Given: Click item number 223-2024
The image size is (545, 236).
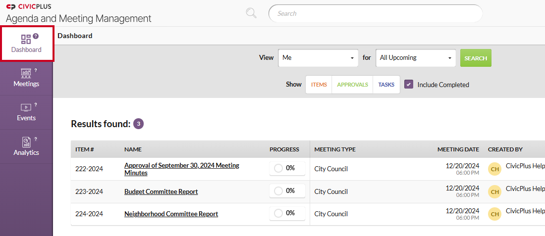Looking at the screenshot, I should click(89, 192).
